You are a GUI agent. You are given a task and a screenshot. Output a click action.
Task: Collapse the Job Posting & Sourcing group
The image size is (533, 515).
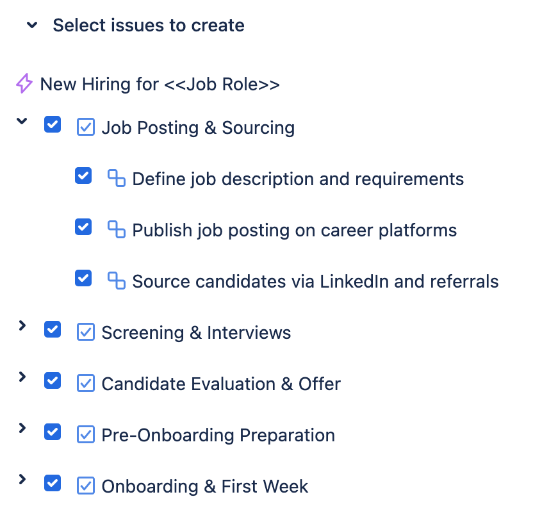coord(22,121)
